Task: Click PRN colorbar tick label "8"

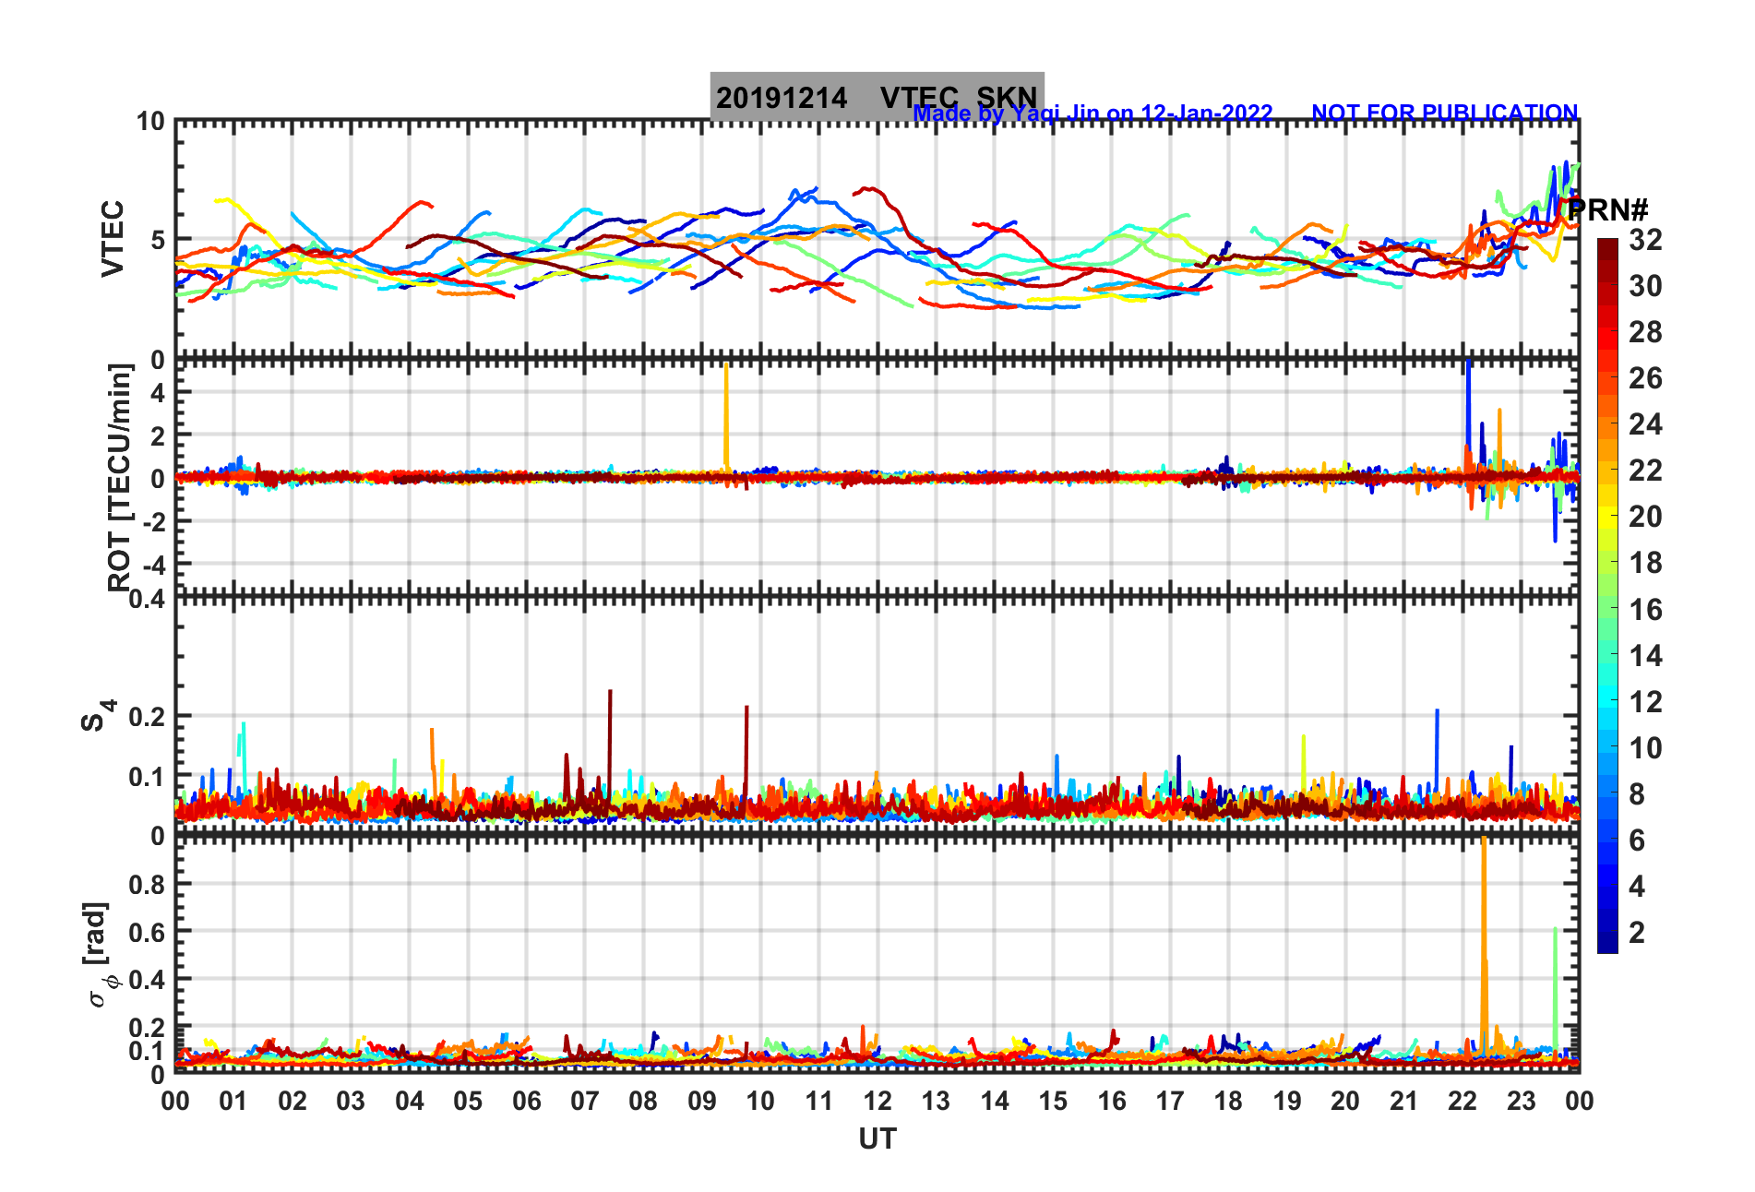Action: tap(1637, 794)
